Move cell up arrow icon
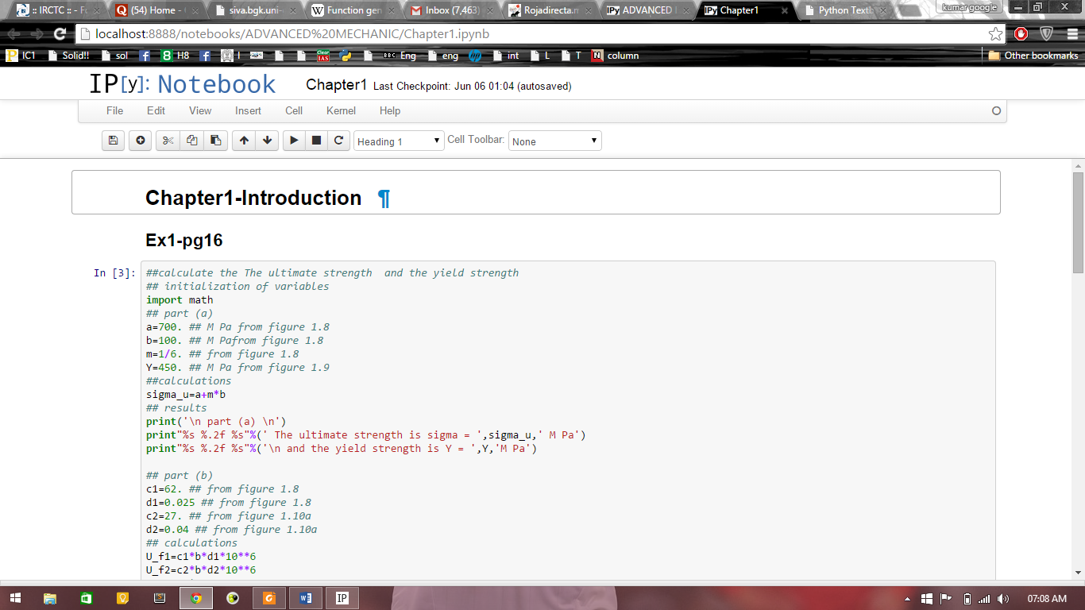The image size is (1085, 610). (x=244, y=141)
